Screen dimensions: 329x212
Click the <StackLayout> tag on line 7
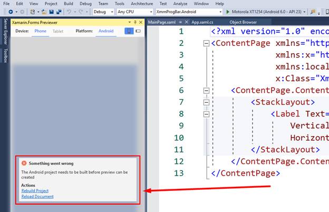point(283,102)
